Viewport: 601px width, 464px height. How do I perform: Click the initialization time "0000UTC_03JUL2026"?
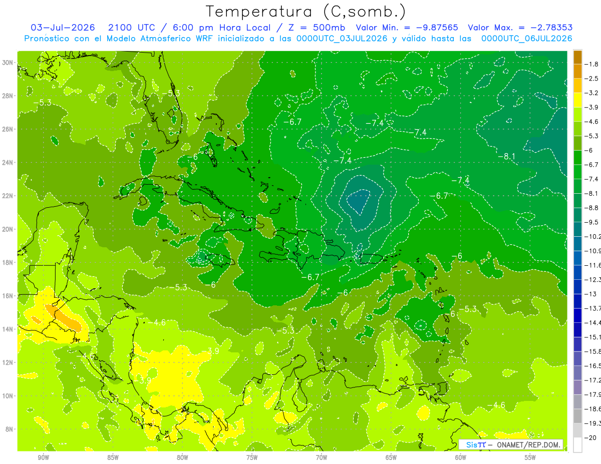[342, 39]
